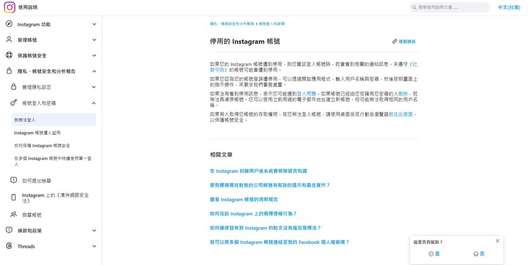
Task: Collapse the 帳號登入和密碼 chevron
Action: [94, 103]
